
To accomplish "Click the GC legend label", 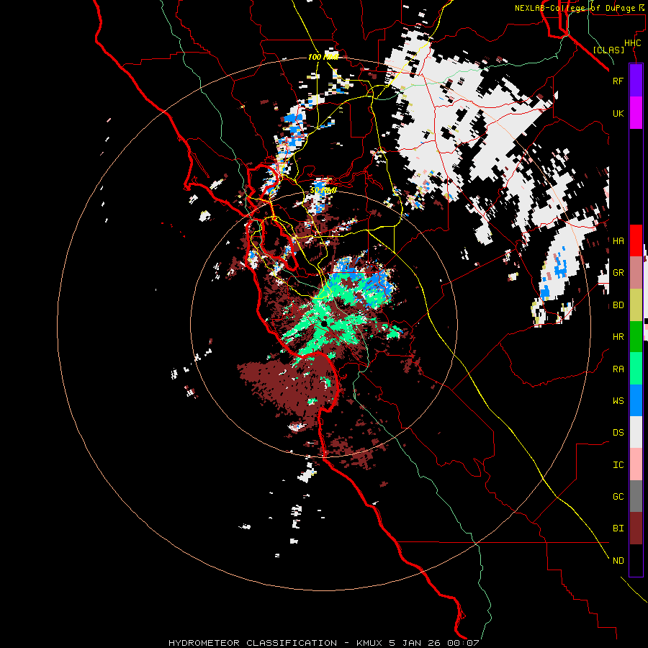I will pos(618,496).
